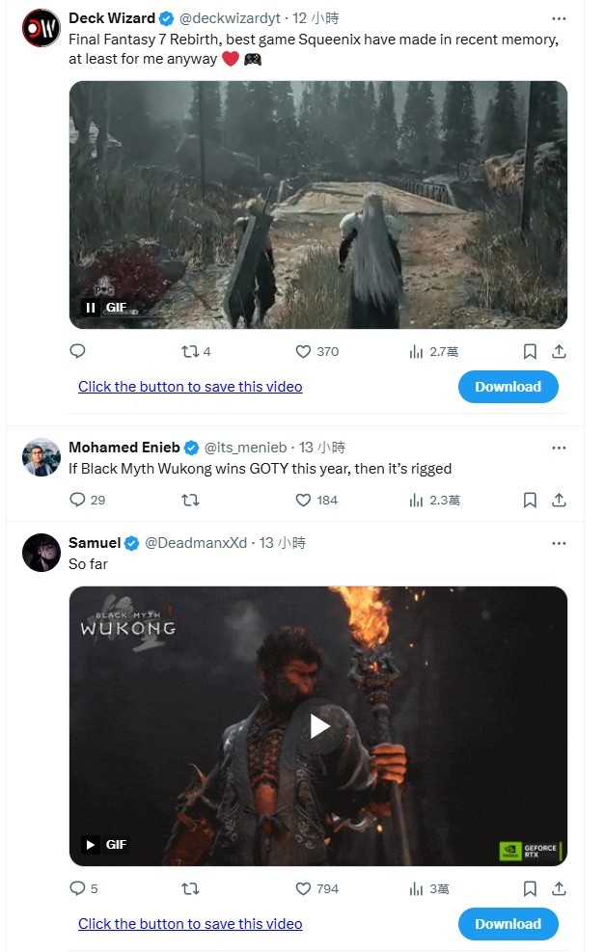Image resolution: width=605 pixels, height=952 pixels.
Task: Open more options on Deck Wizard's tweet
Action: click(559, 18)
